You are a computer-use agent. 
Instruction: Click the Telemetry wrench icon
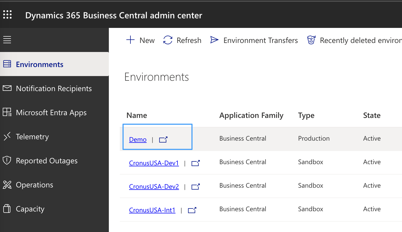7,136
